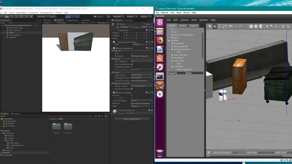Switch to the Asset Store tab in Unity
The width and height of the screenshot is (292, 164).
point(72,20)
